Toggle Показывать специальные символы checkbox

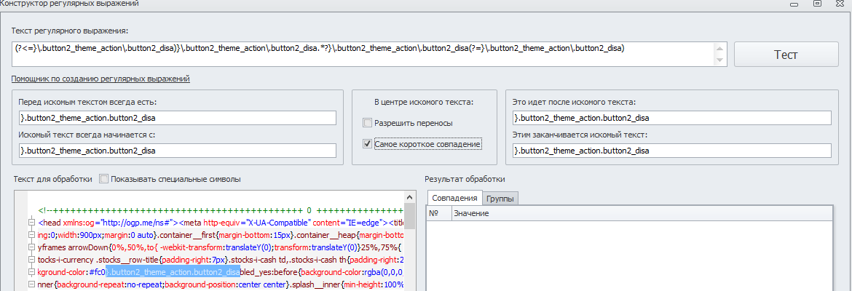click(x=103, y=179)
